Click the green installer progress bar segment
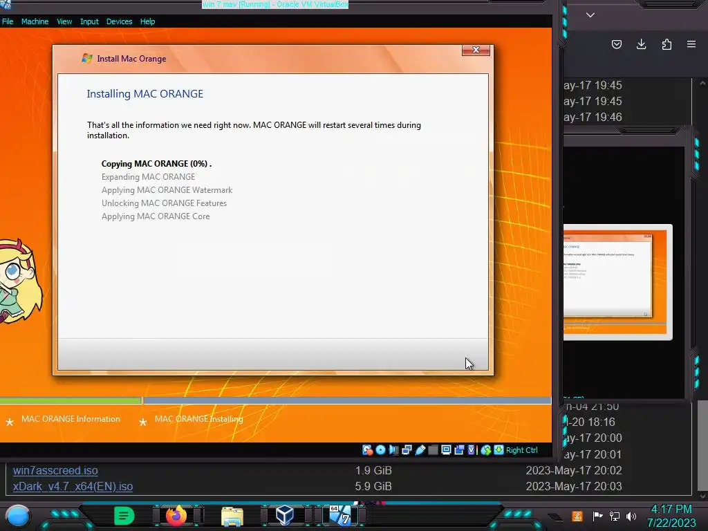 (71, 400)
